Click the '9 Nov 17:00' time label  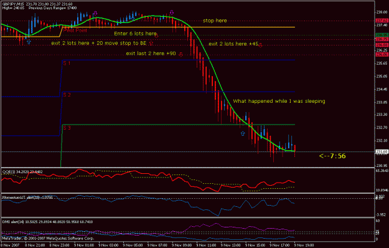pos(279,246)
